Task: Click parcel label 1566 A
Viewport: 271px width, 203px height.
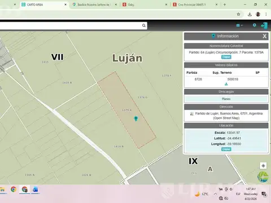Action: click(x=29, y=175)
